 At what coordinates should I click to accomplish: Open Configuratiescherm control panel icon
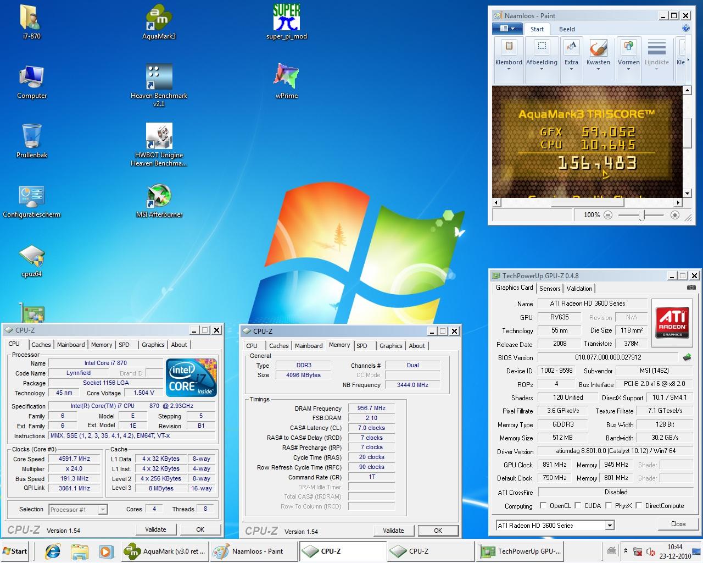pos(32,201)
